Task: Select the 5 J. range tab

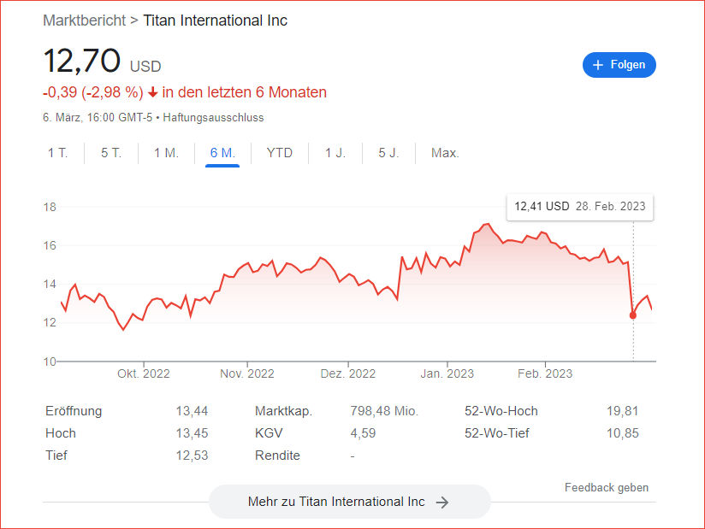Action: click(x=388, y=153)
